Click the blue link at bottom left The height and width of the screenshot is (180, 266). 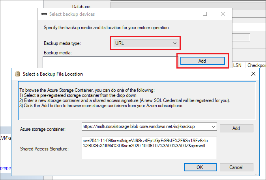click(4, 167)
